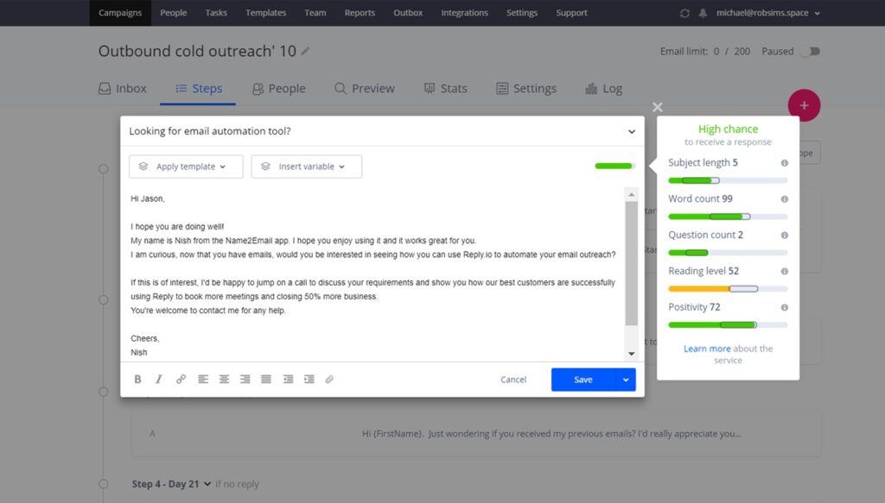Toggle the Paused campaign switch

click(x=809, y=51)
